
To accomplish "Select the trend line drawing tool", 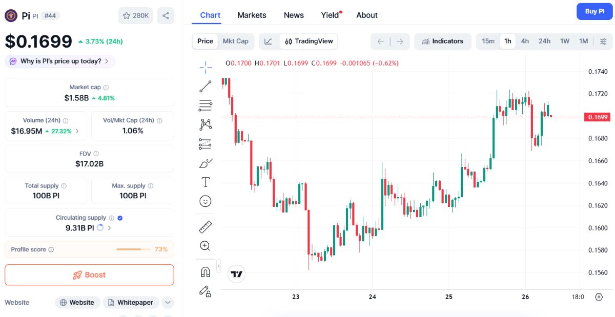I will [206, 87].
